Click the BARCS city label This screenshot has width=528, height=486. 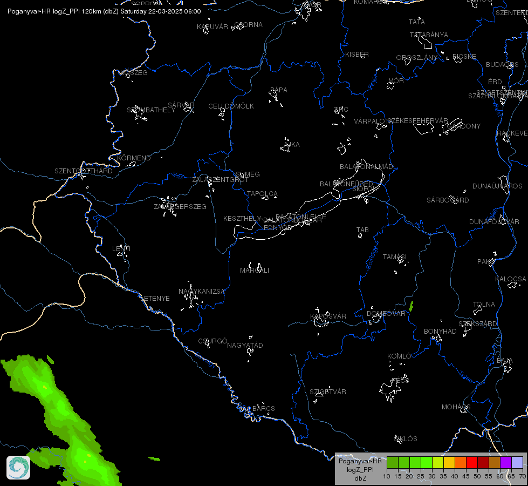pos(264,409)
